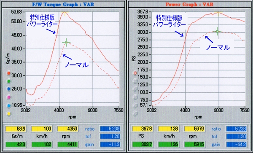Click the green 303.7 power value field
The height and width of the screenshot is (153, 253).
click(143, 144)
